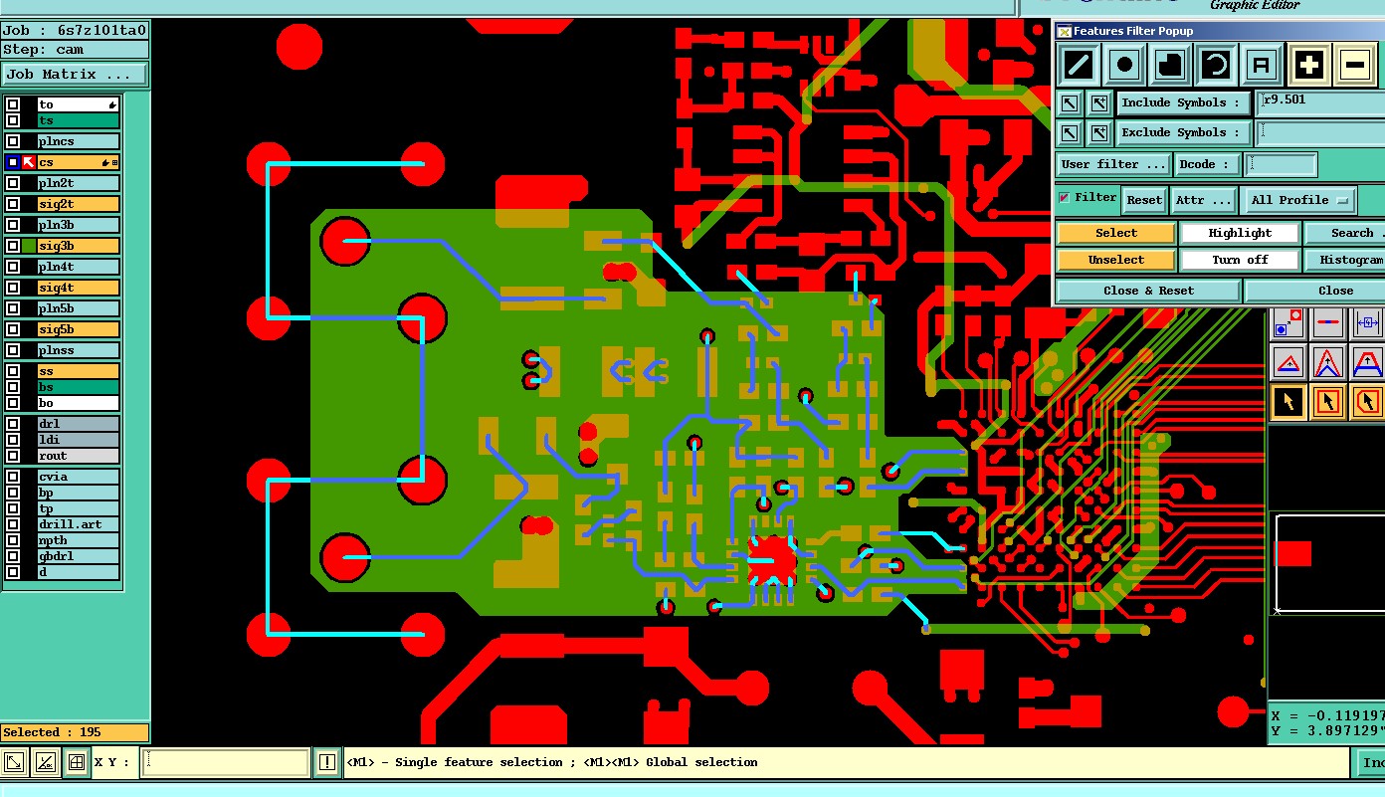Select the line feature type filter icon
This screenshot has width=1385, height=797.
1079,66
